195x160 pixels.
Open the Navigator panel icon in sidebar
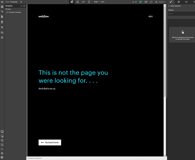point(2,12)
